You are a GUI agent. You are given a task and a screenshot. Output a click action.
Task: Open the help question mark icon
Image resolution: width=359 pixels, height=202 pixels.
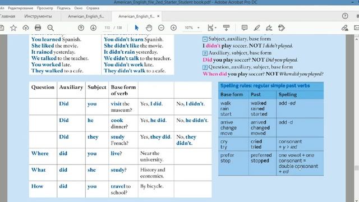(345, 16)
